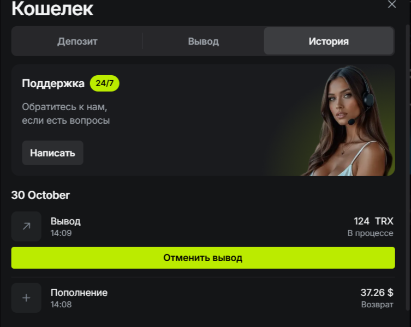Select the История tab
This screenshot has height=327, width=411.
pos(329,41)
